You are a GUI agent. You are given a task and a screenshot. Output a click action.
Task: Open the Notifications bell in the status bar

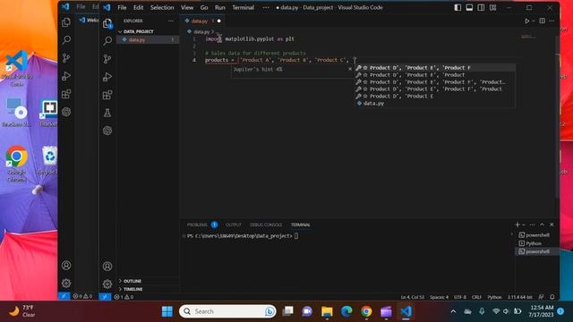click(x=552, y=297)
